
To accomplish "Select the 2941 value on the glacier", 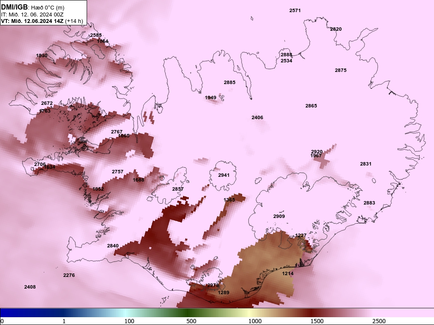I will [x=224, y=175].
